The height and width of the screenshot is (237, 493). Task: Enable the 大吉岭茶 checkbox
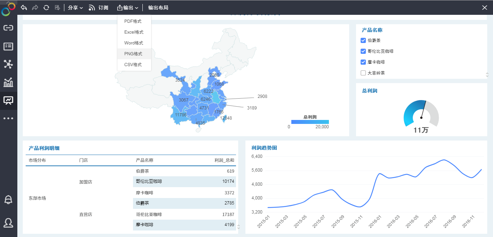(363, 73)
